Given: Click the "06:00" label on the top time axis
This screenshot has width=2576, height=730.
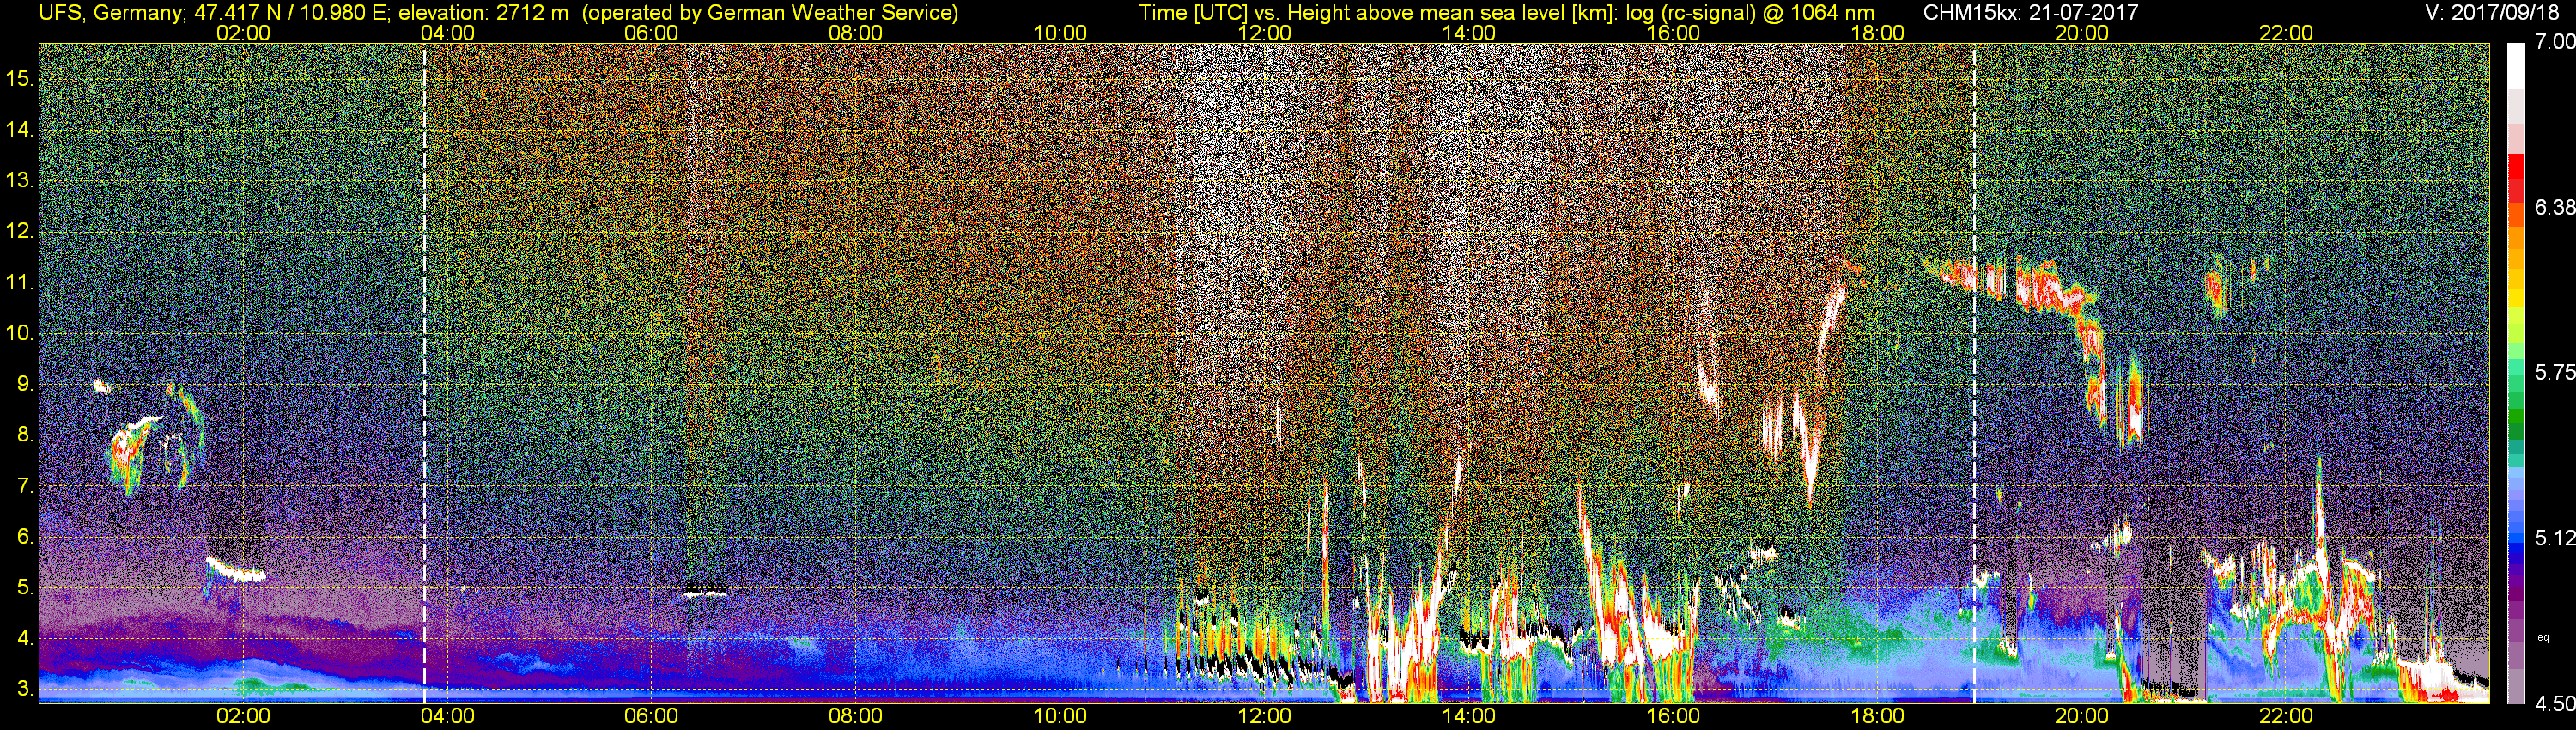Looking at the screenshot, I should pyautogui.click(x=652, y=33).
